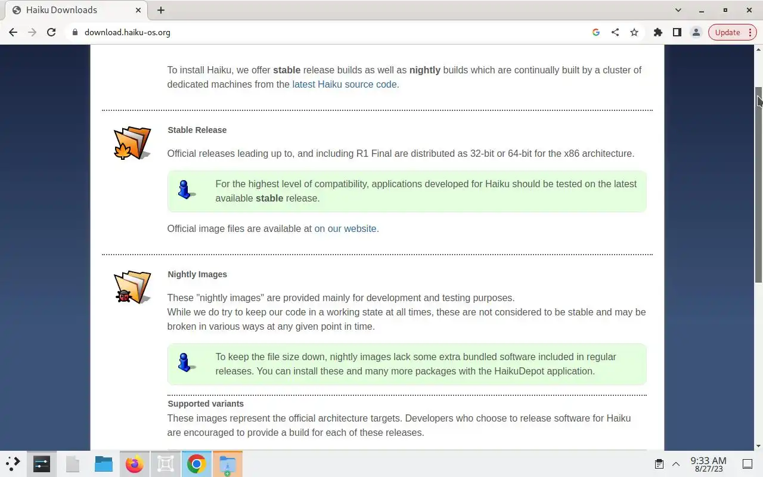Screen dimensions: 763x477
Task: Click the Chrome Update button
Action: (728, 32)
